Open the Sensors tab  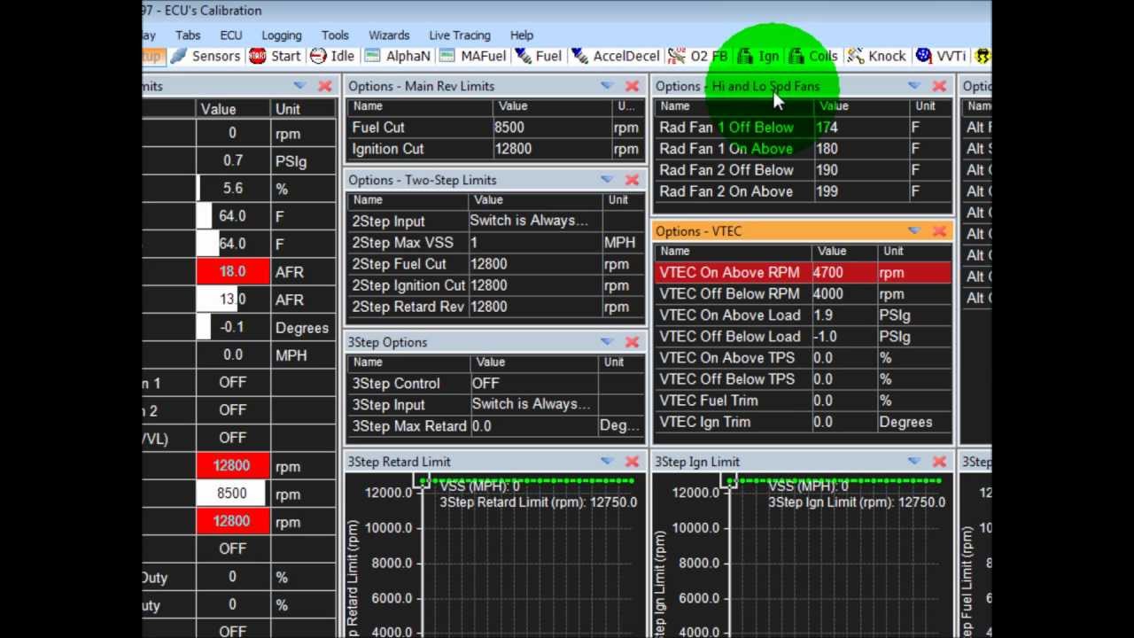[206, 56]
